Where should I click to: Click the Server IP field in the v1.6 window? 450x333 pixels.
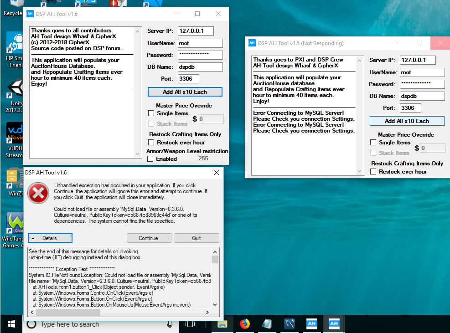click(196, 31)
